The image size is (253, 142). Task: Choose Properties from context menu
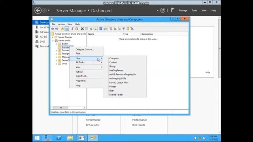point(86,80)
